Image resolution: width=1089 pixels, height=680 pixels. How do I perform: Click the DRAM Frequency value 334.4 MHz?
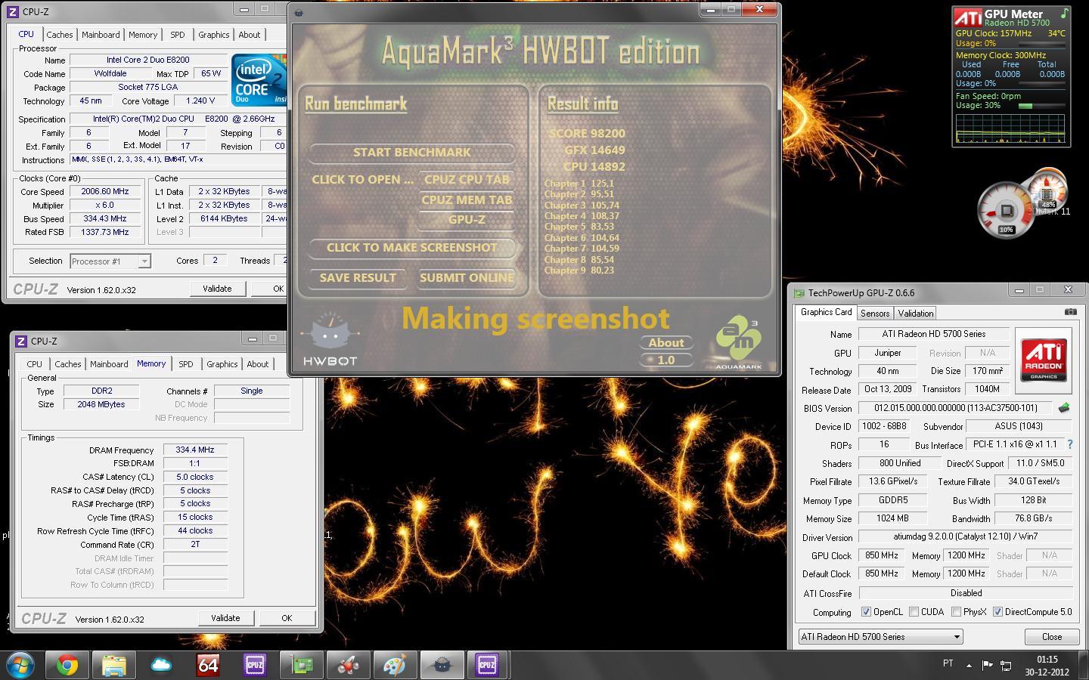click(195, 450)
